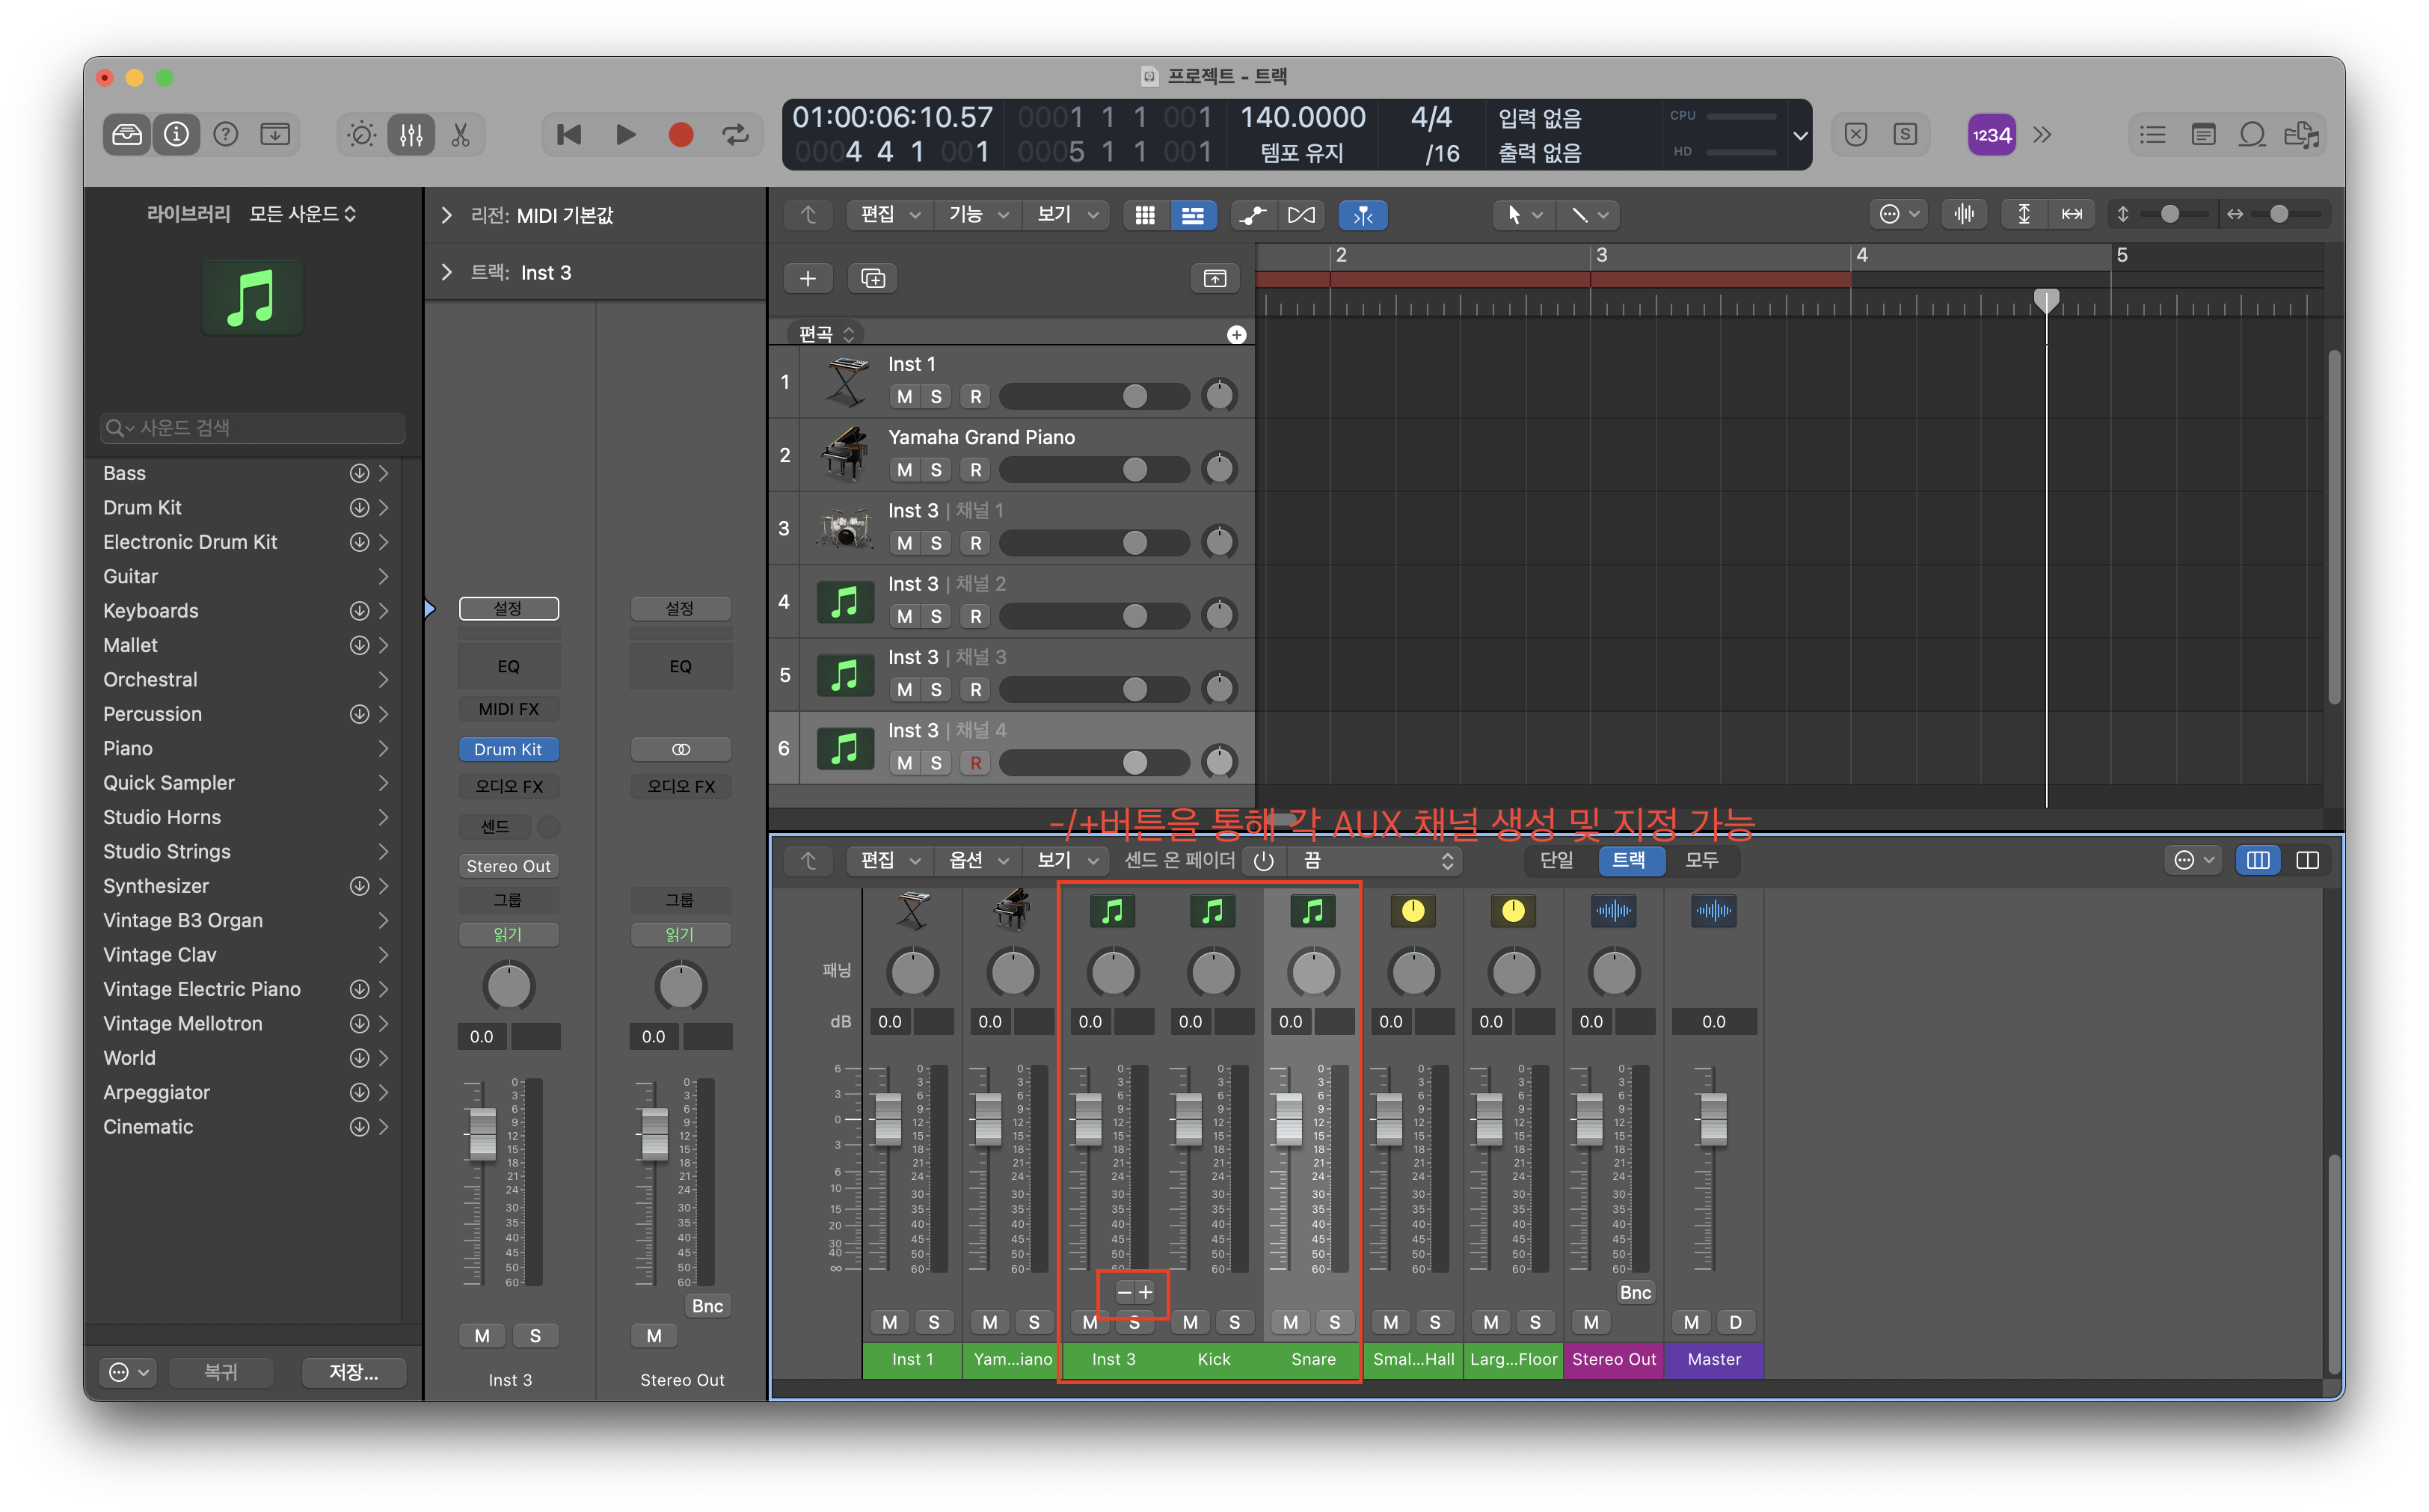The width and height of the screenshot is (2429, 1512).
Task: Record-enable the Inst 3 Channel 4 track
Action: 975,763
